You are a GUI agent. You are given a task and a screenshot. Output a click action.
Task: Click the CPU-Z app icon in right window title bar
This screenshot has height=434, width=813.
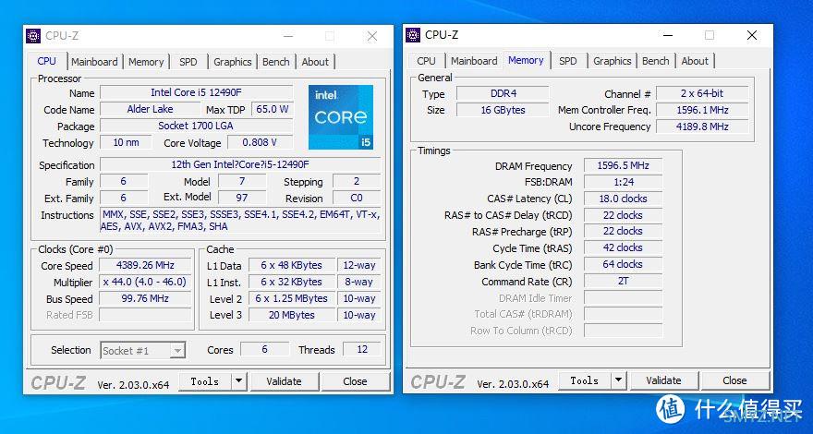point(413,35)
